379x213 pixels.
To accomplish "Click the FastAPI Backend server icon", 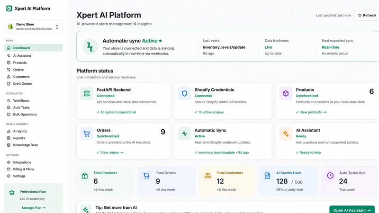I will pos(87,93).
